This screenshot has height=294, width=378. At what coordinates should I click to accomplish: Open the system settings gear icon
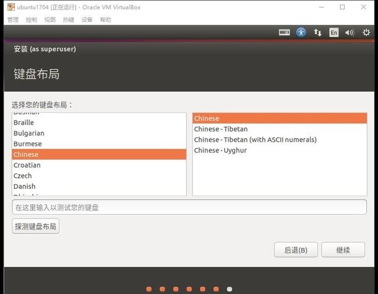pyautogui.click(x=366, y=32)
